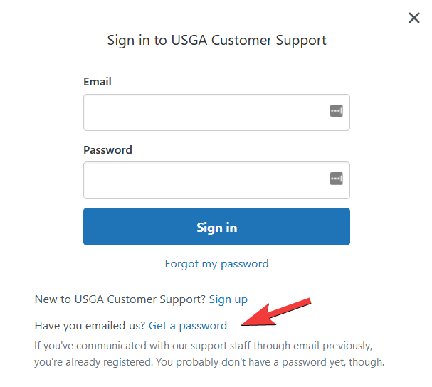Click the Sign in to USGA Customer Support heading
This screenshot has height=387, width=432.
(x=216, y=40)
